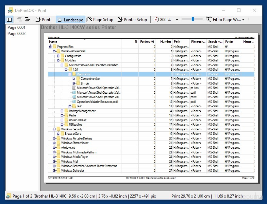The image size is (267, 204).
Task: Select Page 0001 in page list
Action: (16, 27)
